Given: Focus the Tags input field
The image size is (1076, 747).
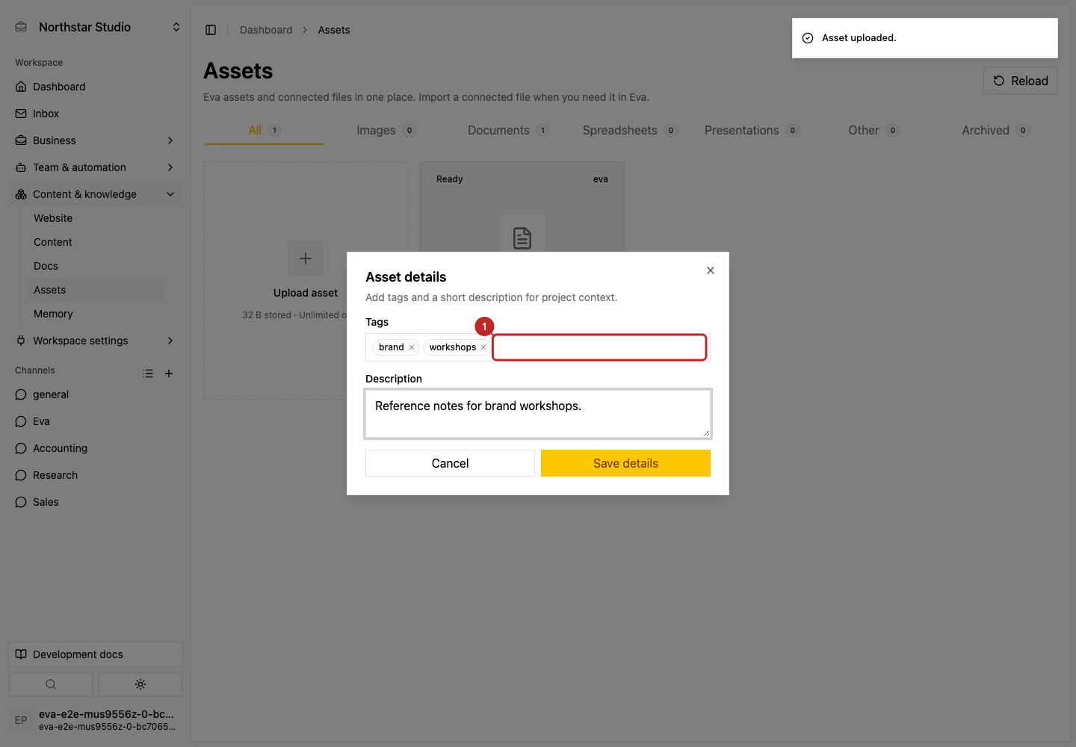Looking at the screenshot, I should [599, 347].
